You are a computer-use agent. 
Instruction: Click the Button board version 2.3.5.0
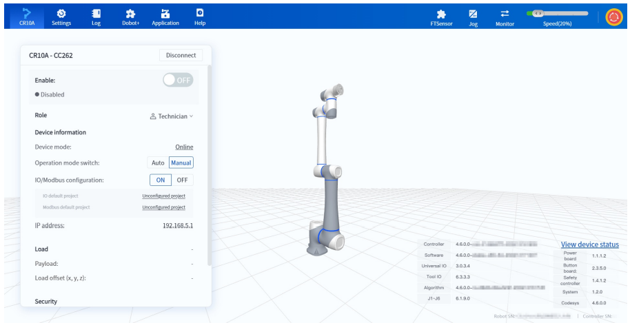599,268
